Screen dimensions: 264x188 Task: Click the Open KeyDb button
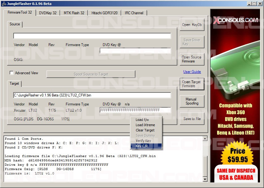tap(192, 25)
